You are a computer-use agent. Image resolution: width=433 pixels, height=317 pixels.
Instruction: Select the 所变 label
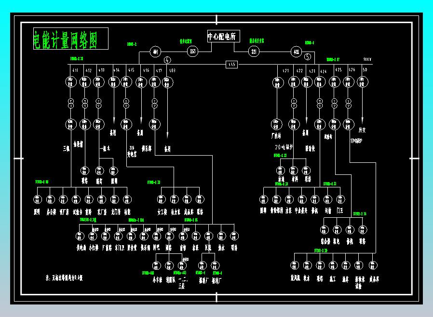tap(362, 130)
